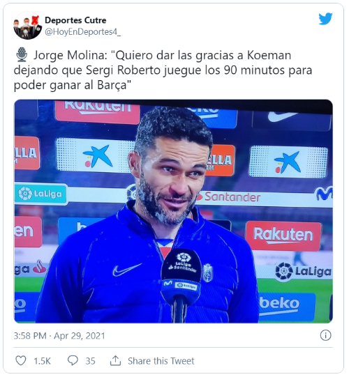The image size is (349, 377).
Task: Open tweet info circle icon
Action: click(326, 335)
